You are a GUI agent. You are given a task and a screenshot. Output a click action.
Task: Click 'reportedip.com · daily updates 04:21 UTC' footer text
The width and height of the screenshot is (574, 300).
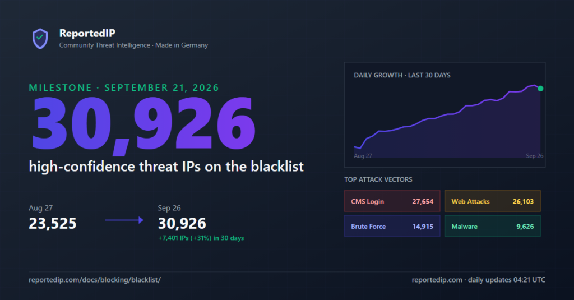point(479,280)
